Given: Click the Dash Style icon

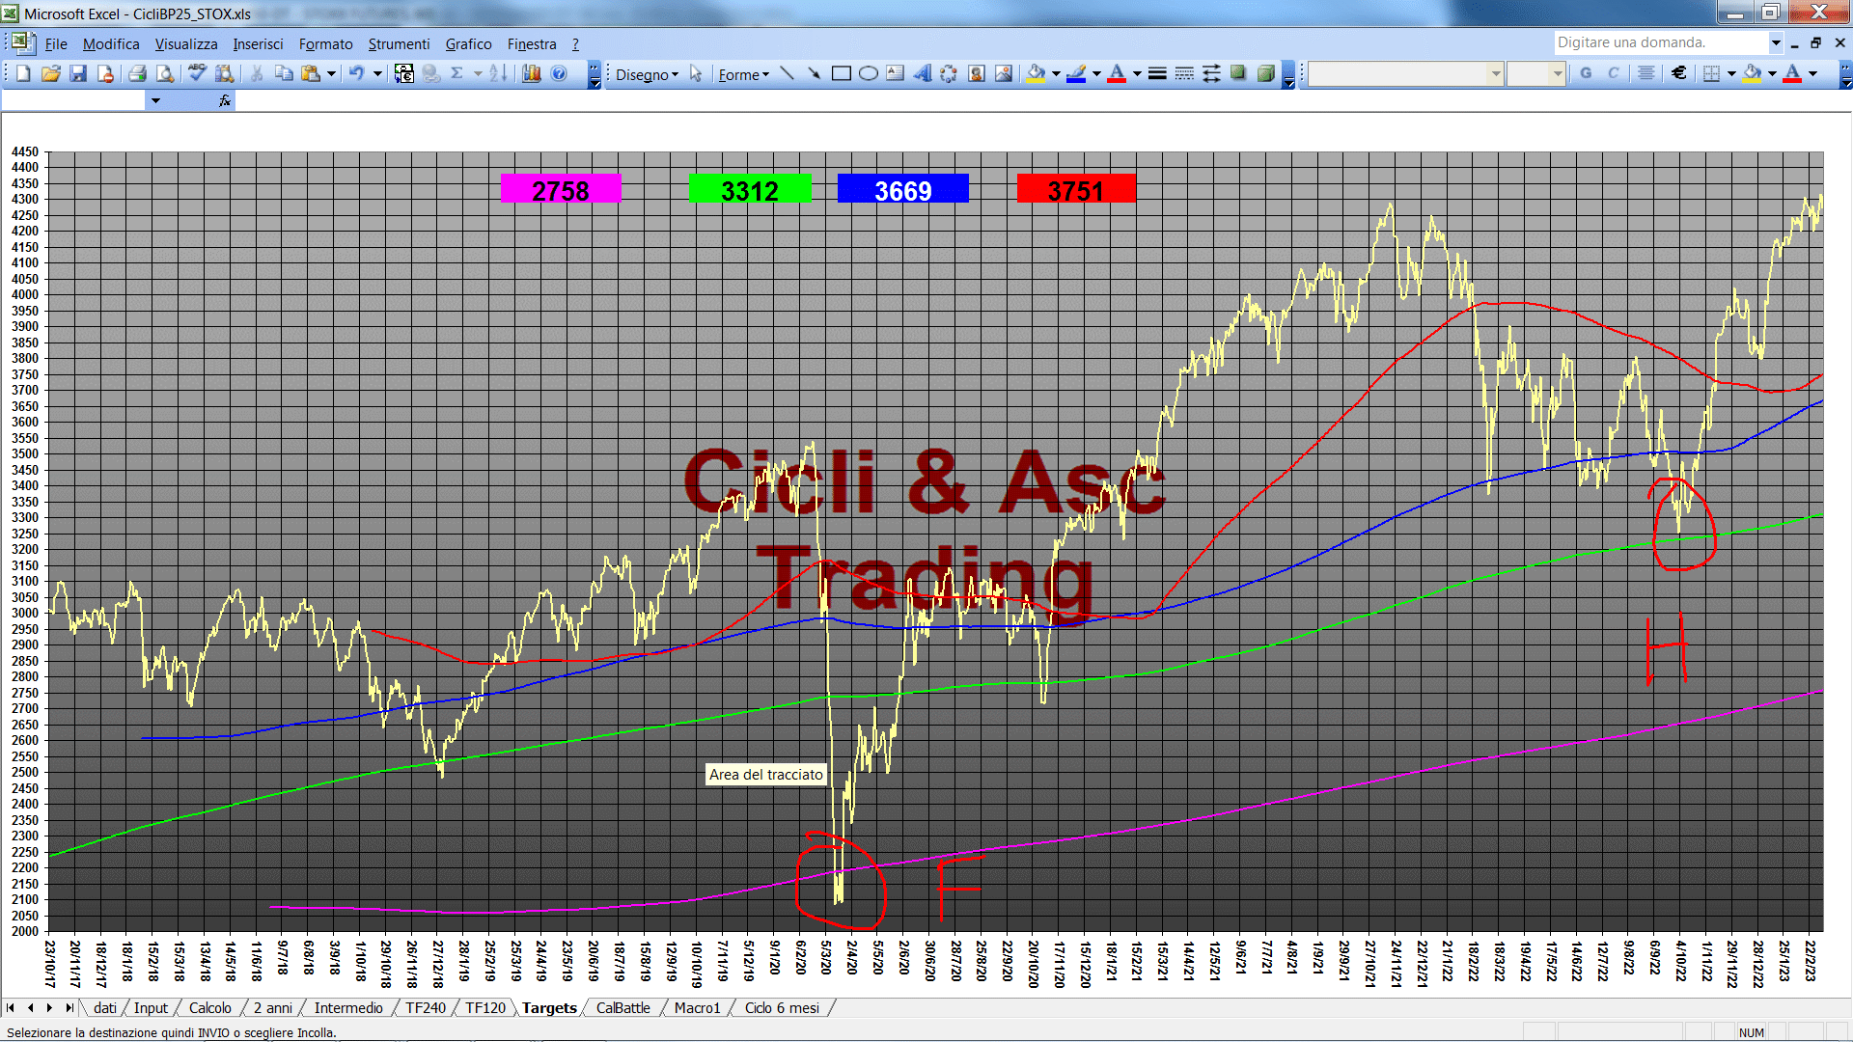Looking at the screenshot, I should [x=1184, y=73].
